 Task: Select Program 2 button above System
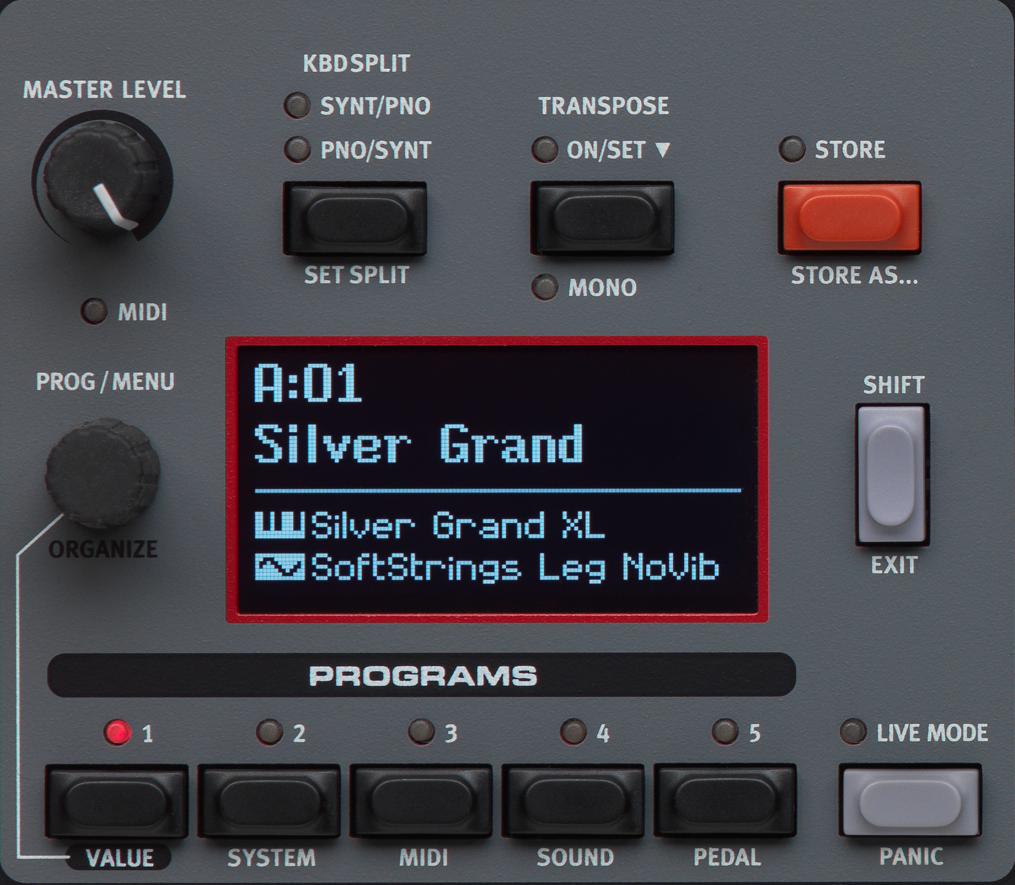(x=269, y=800)
